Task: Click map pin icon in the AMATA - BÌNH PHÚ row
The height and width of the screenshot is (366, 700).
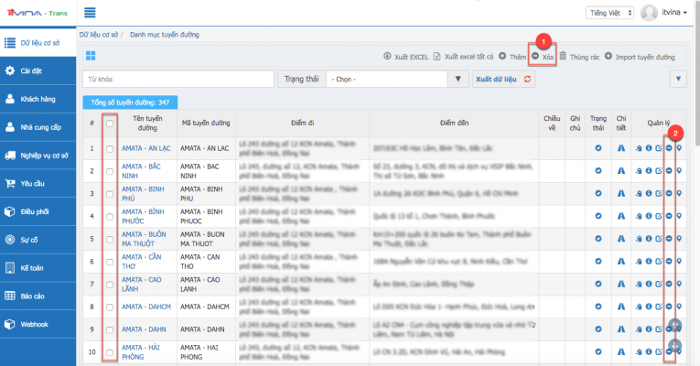Action: coord(679,193)
